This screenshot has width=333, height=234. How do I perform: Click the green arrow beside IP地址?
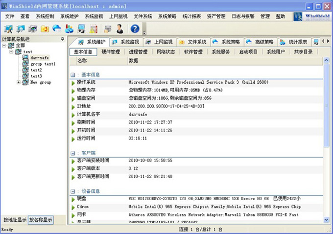coord(73,107)
